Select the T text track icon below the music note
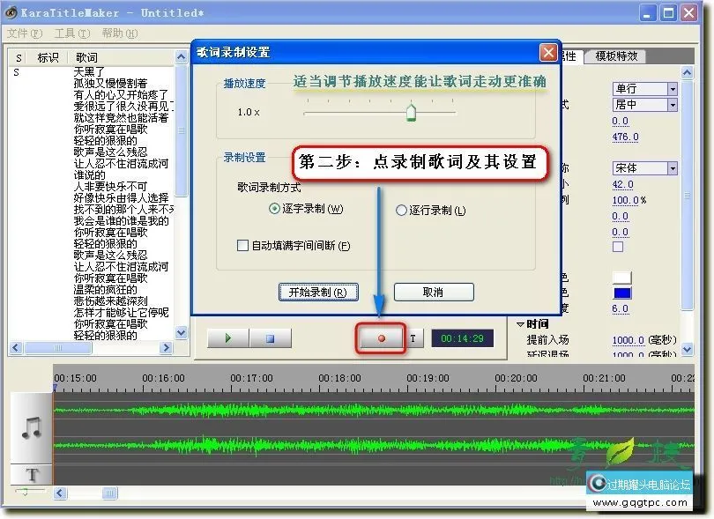714x519 pixels. click(x=31, y=475)
